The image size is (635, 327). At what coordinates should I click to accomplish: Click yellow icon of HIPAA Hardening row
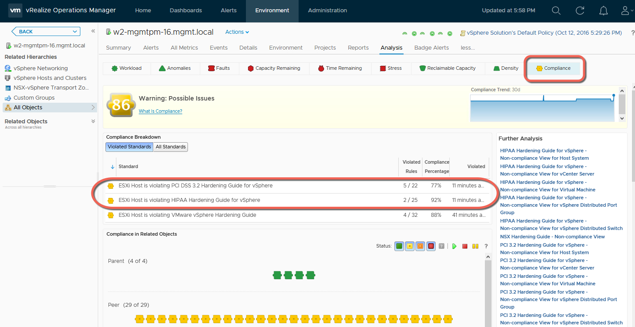[111, 201]
